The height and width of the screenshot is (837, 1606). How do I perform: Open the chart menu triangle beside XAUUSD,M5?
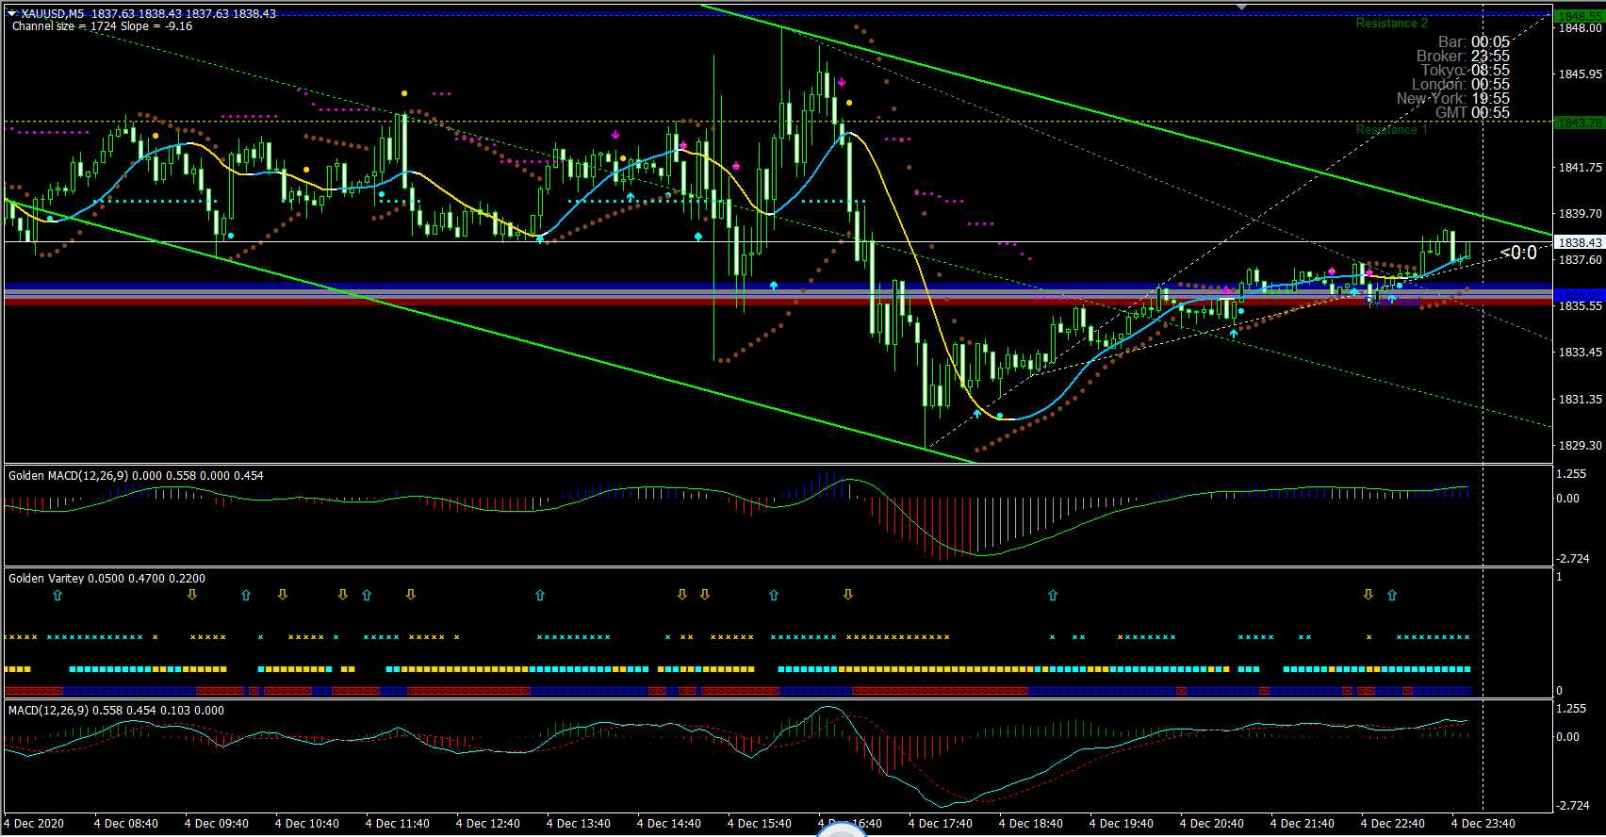(12, 13)
